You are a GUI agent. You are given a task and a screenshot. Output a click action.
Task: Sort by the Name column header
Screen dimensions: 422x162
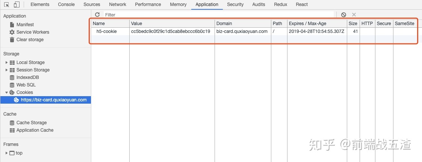(x=110, y=24)
